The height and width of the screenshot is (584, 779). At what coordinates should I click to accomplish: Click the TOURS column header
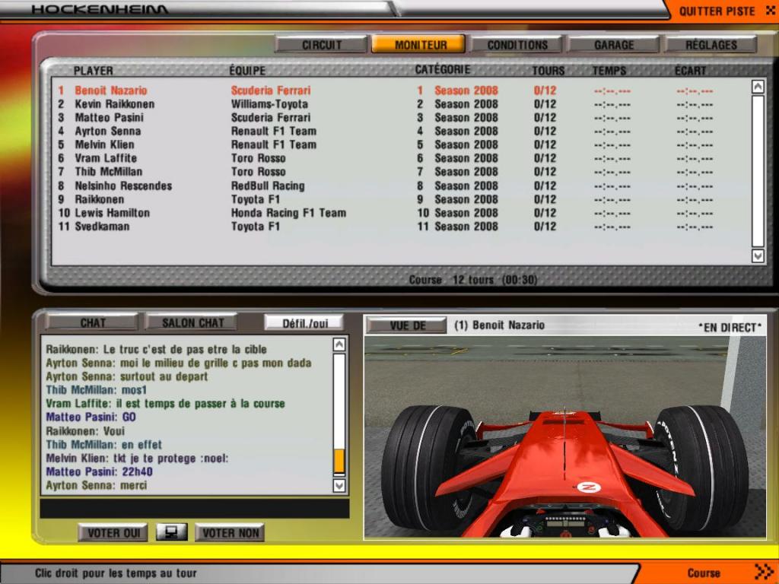click(548, 71)
